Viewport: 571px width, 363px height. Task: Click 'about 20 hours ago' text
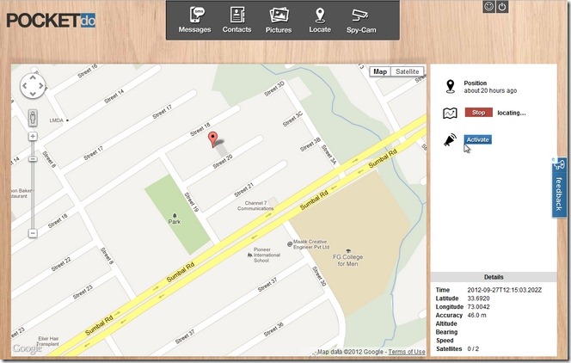(x=490, y=90)
